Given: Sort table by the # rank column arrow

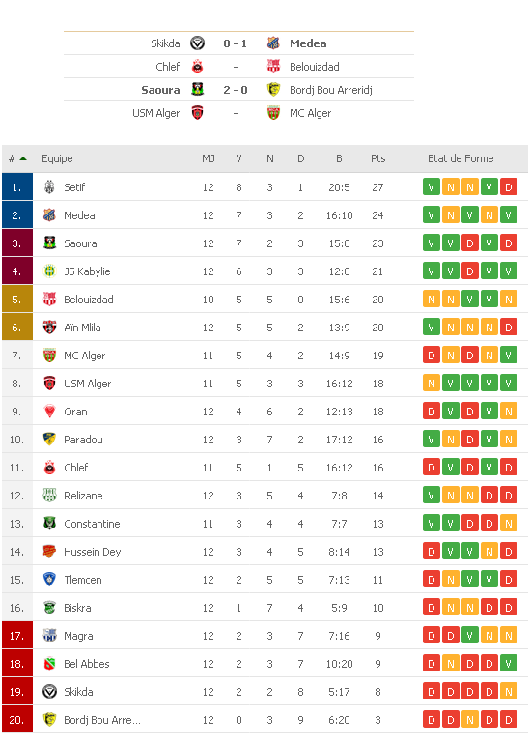Looking at the screenshot, I should point(23,158).
